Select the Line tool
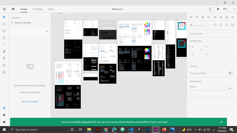 click(4, 45)
